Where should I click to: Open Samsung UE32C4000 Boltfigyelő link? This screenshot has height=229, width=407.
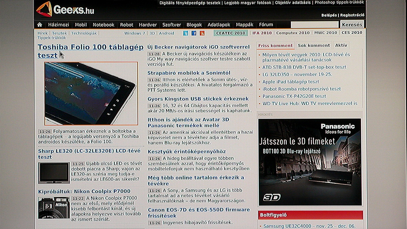[x=309, y=226]
